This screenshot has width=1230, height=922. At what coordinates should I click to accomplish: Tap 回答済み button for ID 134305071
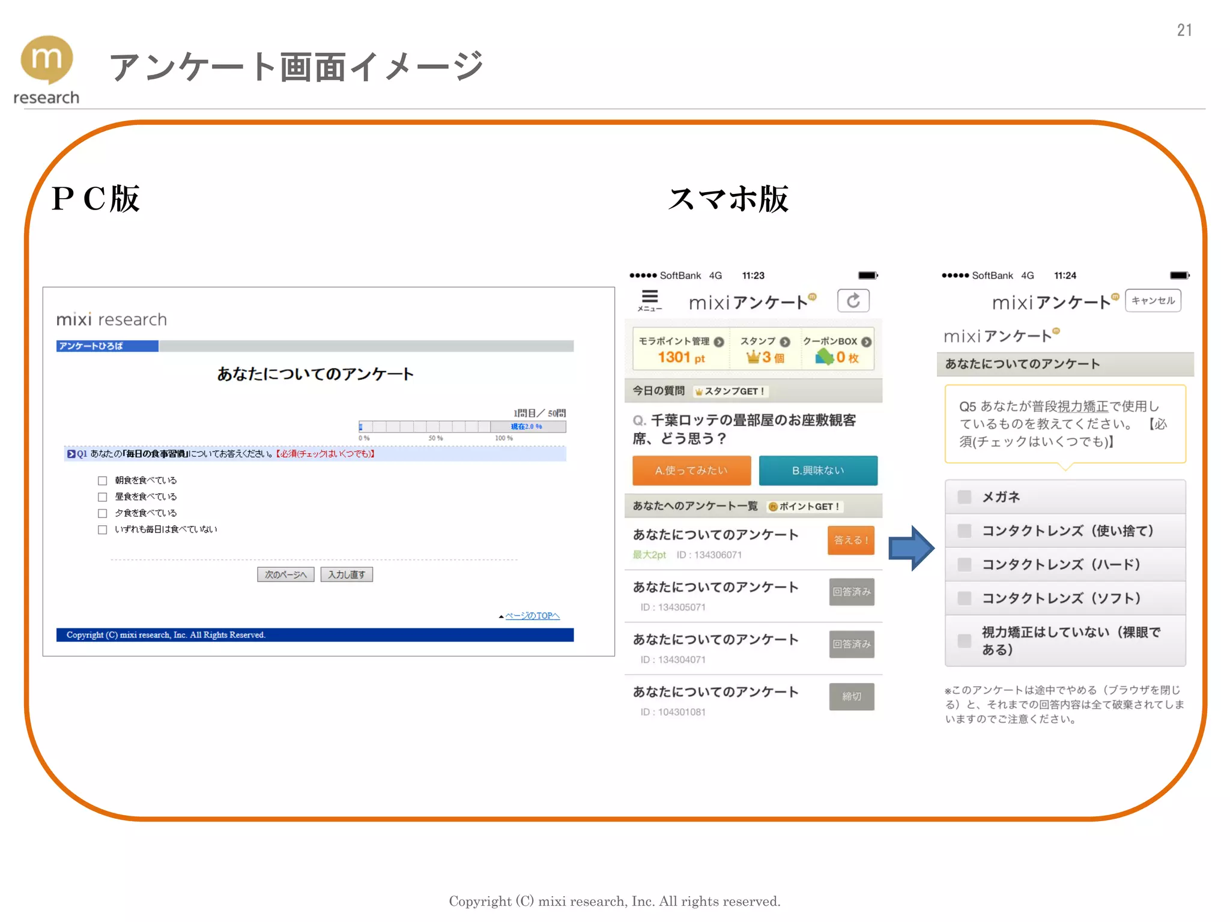point(852,592)
